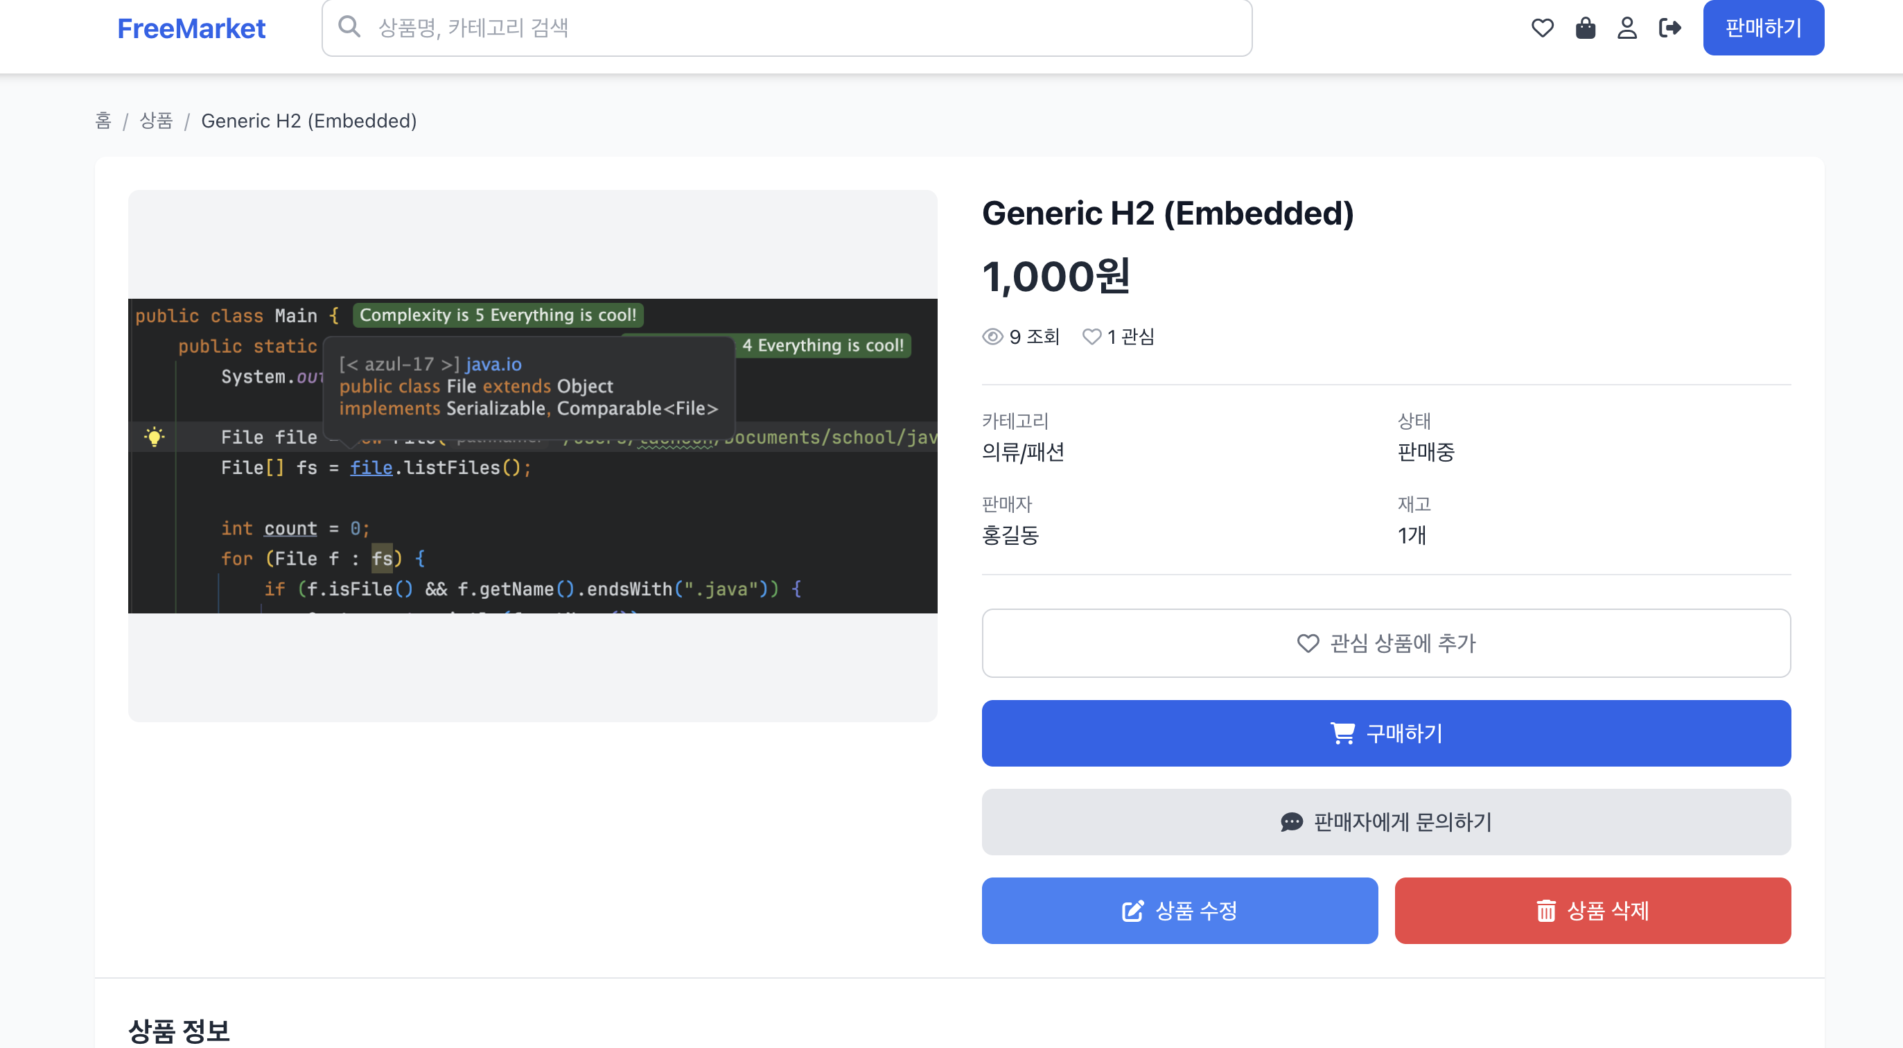Click the 구매하기 purchase button
The image size is (1903, 1048).
(x=1385, y=733)
